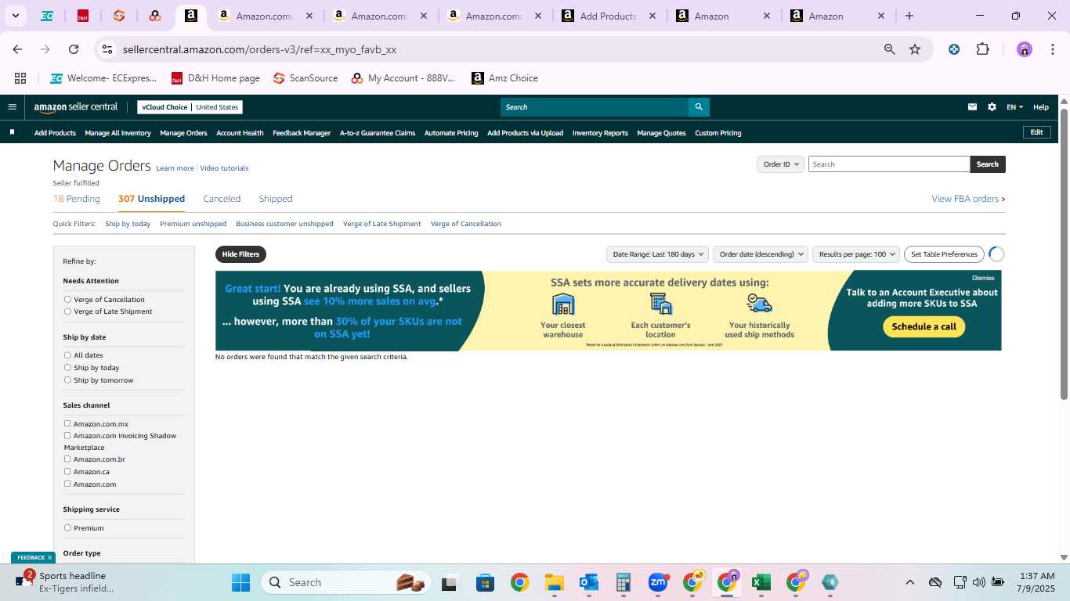Open Microsoft Store from taskbar
Image resolution: width=1070 pixels, height=601 pixels.
point(485,582)
